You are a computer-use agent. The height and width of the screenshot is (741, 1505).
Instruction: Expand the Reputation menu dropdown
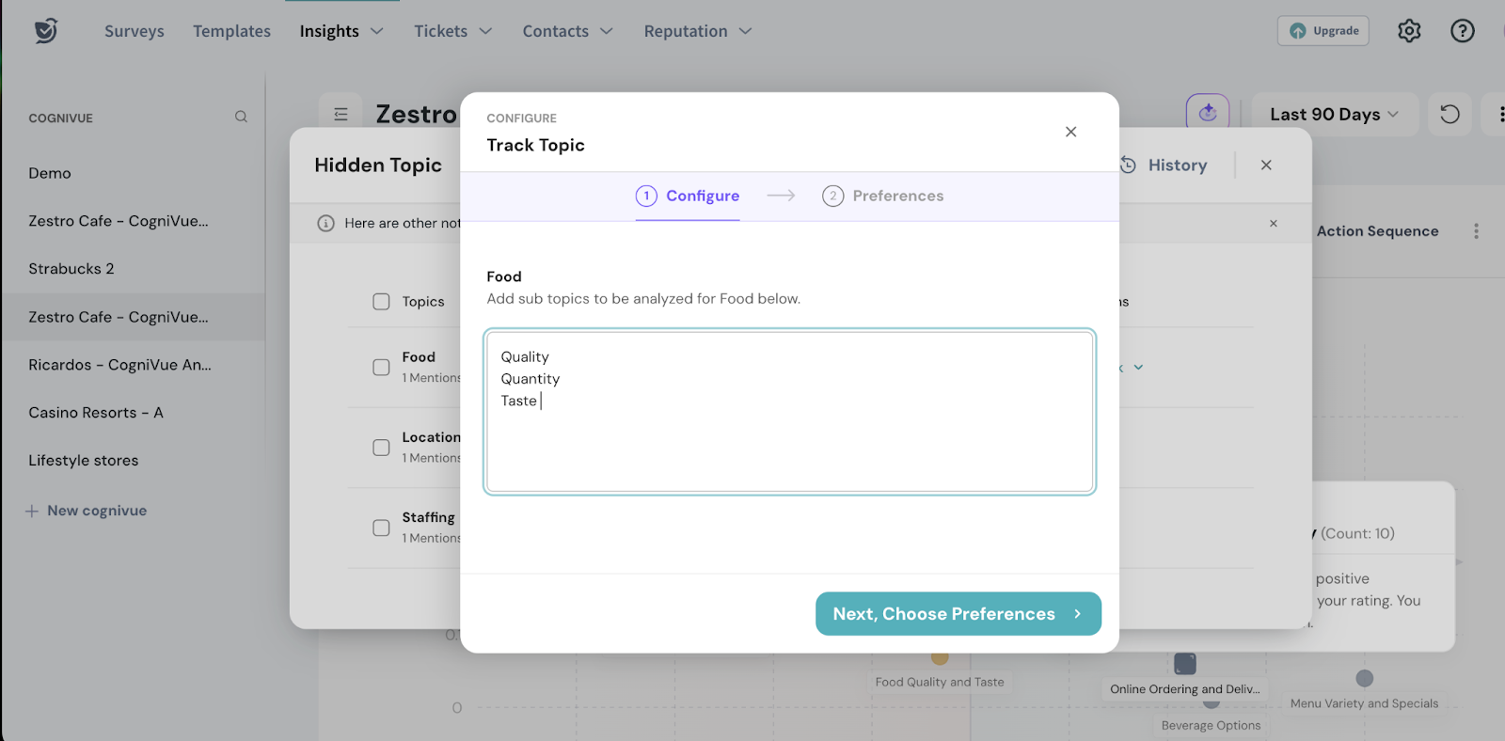(697, 31)
